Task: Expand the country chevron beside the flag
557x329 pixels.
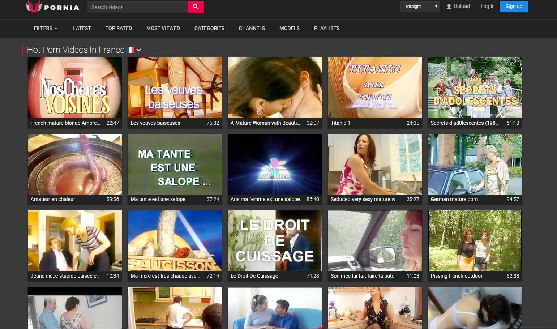Action: pos(139,50)
